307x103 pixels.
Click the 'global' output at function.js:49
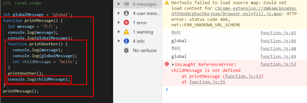[179, 56]
